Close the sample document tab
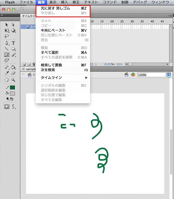Image resolution: width=174 pixels, height=199 pixels. pos(23,69)
